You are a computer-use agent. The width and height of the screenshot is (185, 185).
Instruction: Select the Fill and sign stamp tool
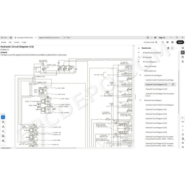pos(3,141)
